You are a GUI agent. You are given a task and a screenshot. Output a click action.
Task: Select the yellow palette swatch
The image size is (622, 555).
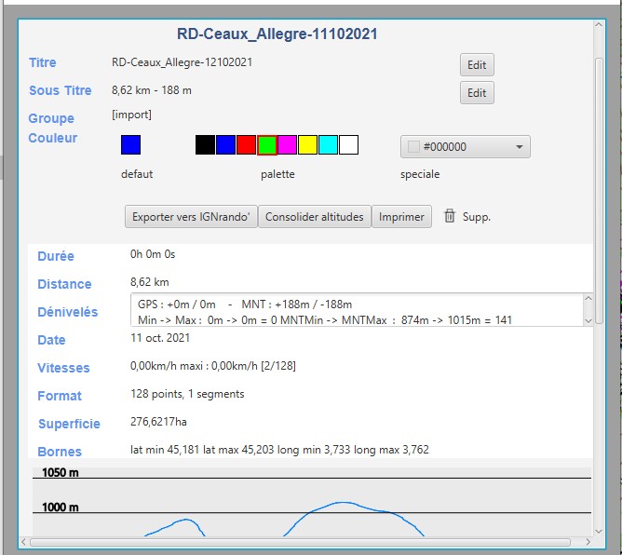pos(308,145)
